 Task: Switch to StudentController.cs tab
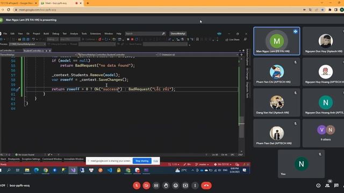click(33, 51)
